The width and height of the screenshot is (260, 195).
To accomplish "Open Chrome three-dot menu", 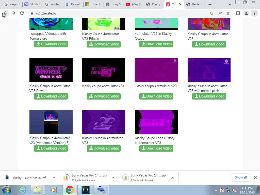I will coord(254,13).
